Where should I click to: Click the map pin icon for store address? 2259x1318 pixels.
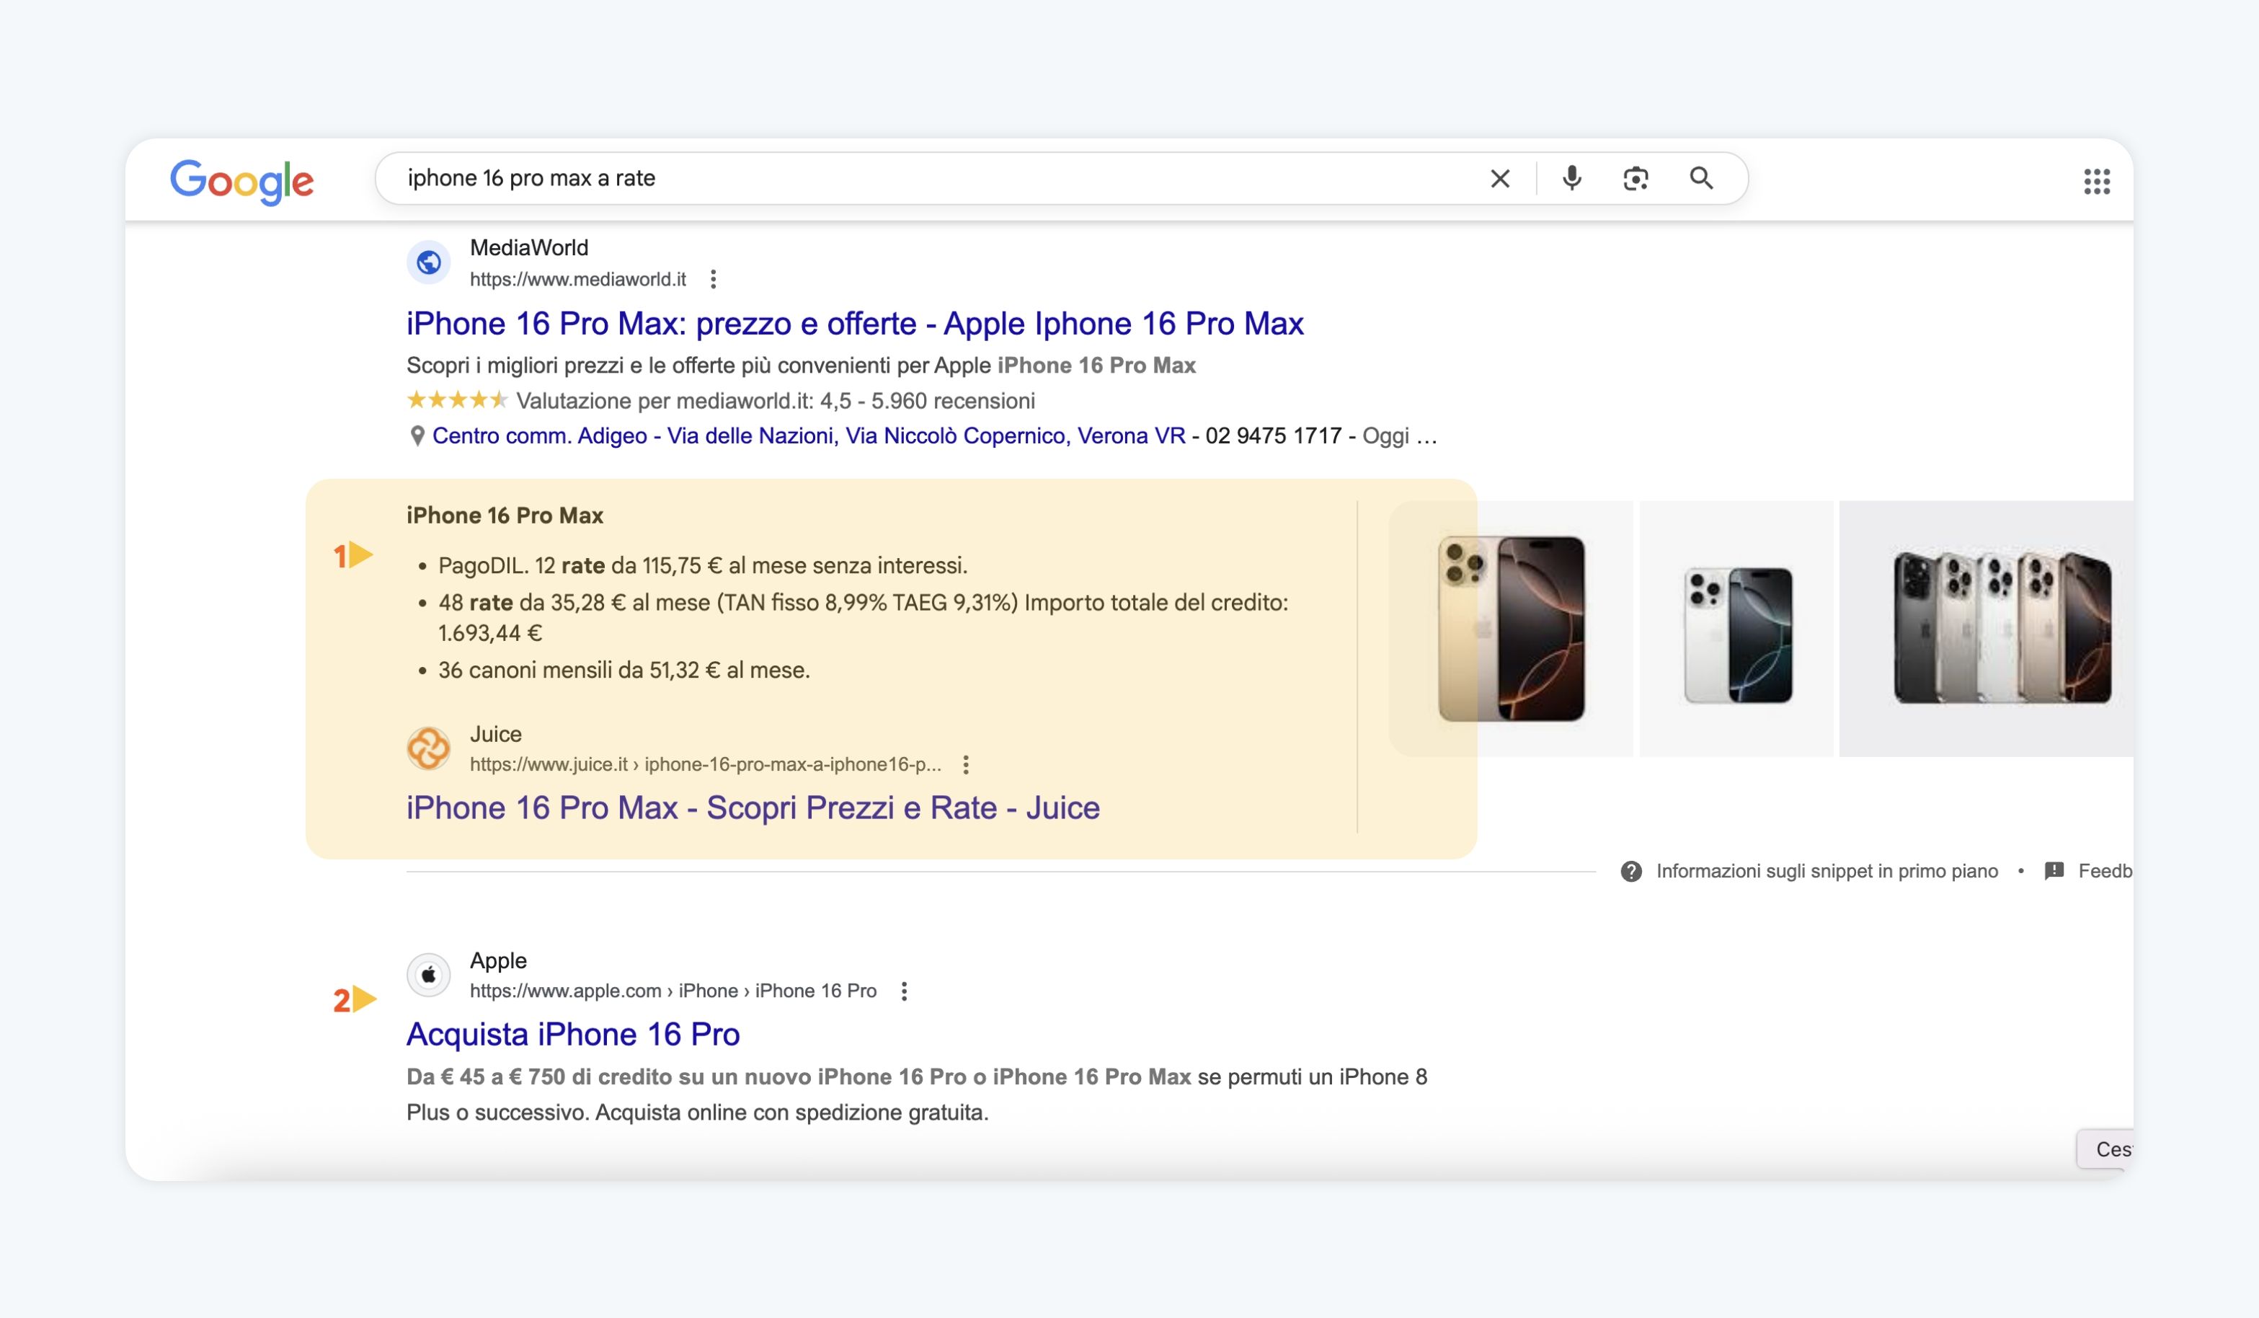tap(417, 437)
